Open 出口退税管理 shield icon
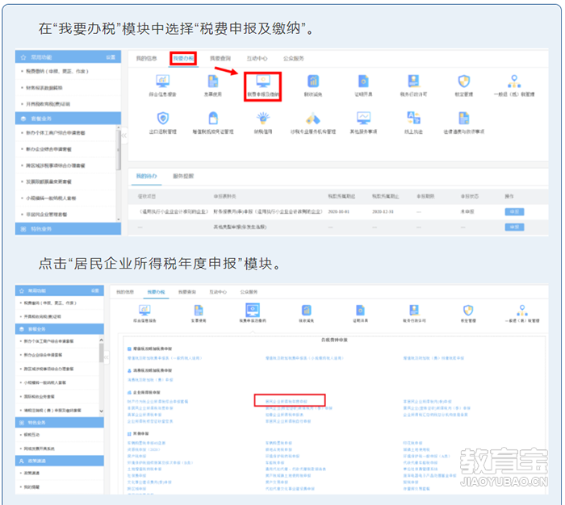The width and height of the screenshot is (565, 505). coord(163,118)
